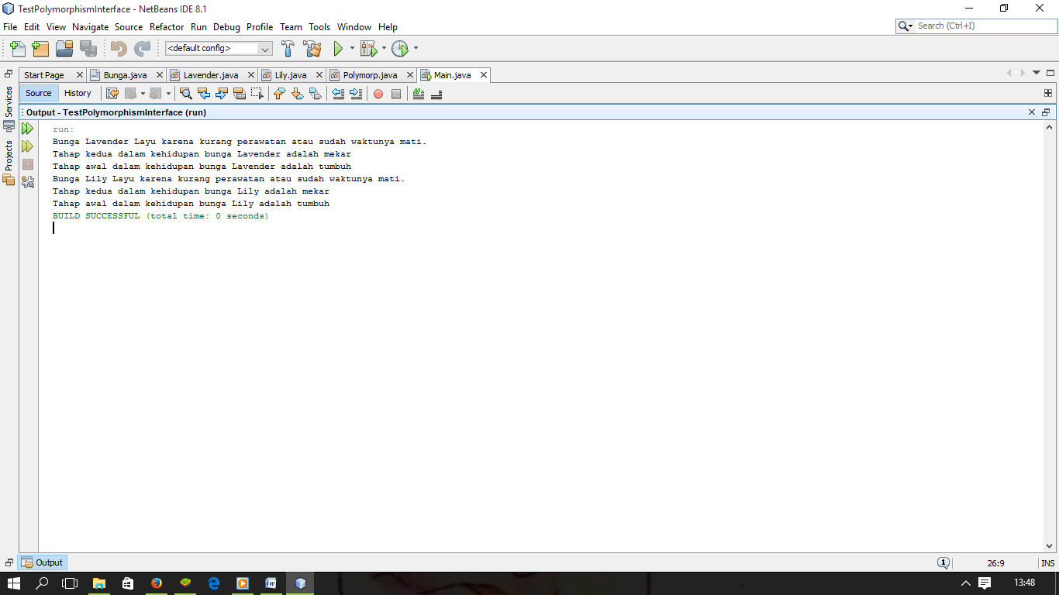Click the Search (Ctrl+I) field
Screen dimensions: 1059x595
point(986,26)
